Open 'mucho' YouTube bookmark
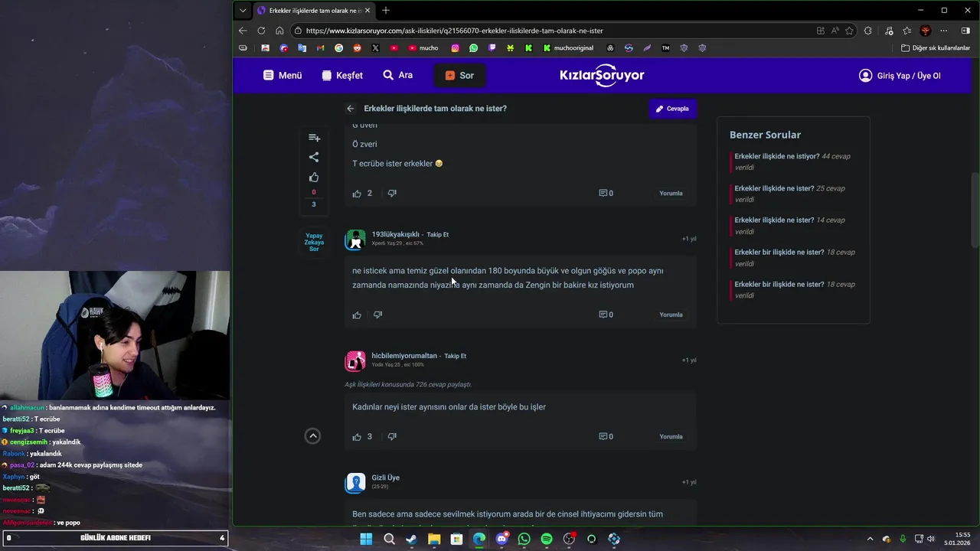This screenshot has width=980, height=551. 423,47
